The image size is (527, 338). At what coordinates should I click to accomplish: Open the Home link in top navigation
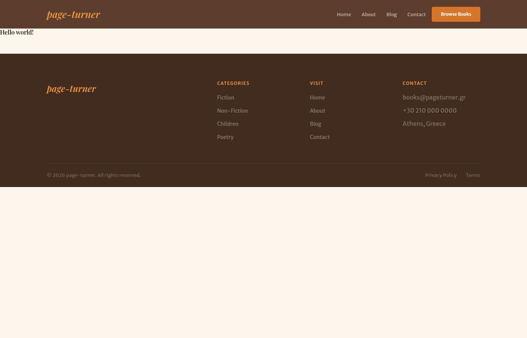click(344, 14)
